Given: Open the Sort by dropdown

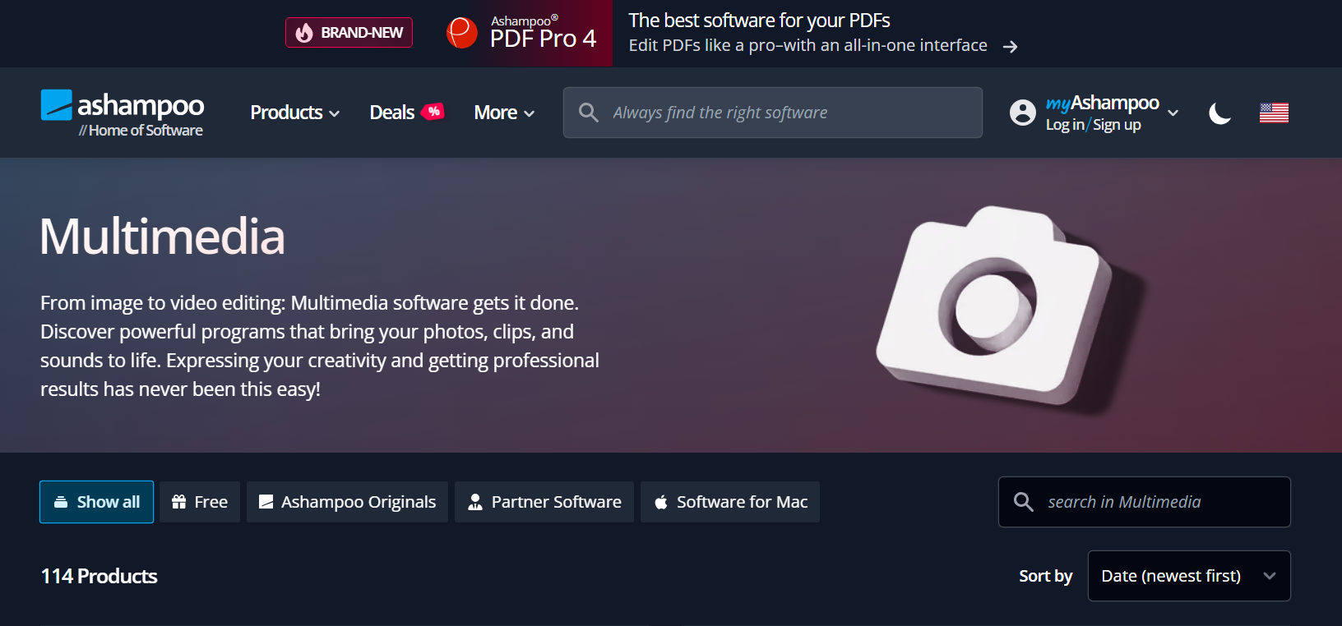Looking at the screenshot, I should (x=1189, y=576).
